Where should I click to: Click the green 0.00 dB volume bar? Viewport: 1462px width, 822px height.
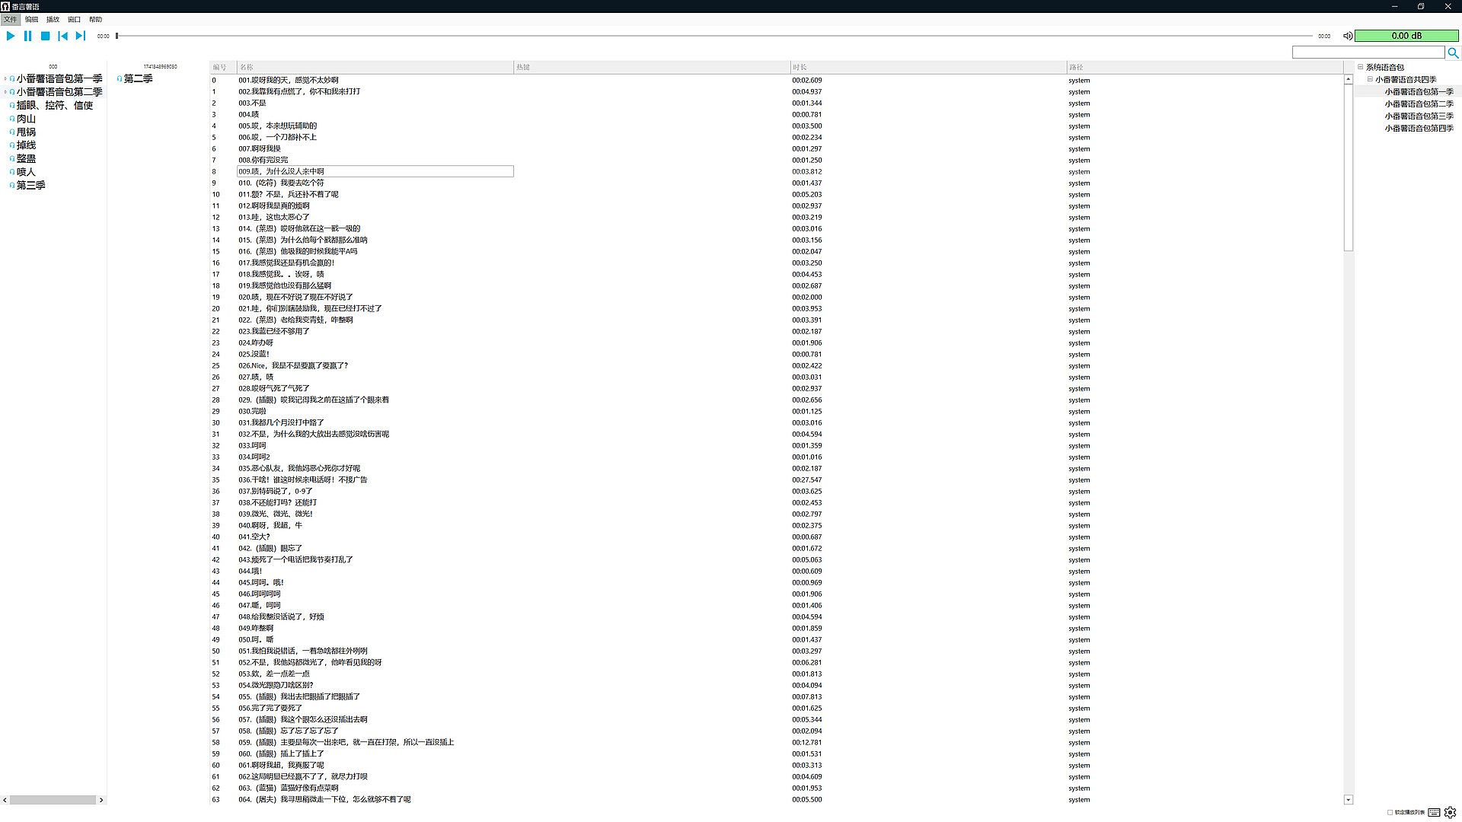click(1406, 36)
